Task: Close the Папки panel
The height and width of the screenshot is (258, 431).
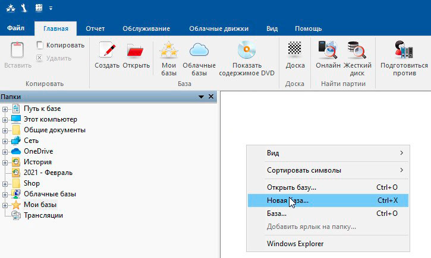Action: 211,96
